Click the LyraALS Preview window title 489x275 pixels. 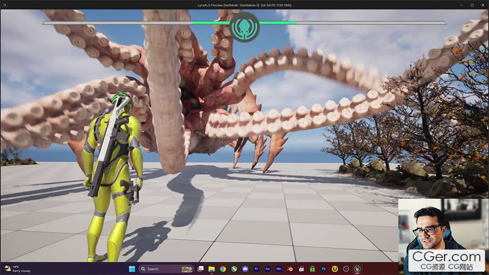244,5
